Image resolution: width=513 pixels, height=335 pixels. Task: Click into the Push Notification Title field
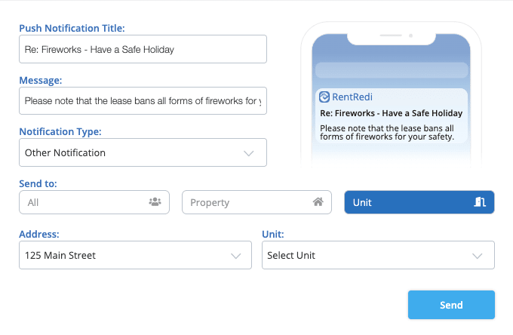pyautogui.click(x=143, y=49)
